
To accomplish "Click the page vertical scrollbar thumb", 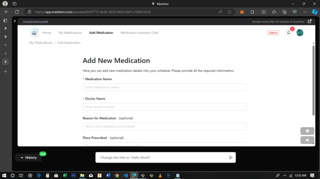I will [x=313, y=81].
